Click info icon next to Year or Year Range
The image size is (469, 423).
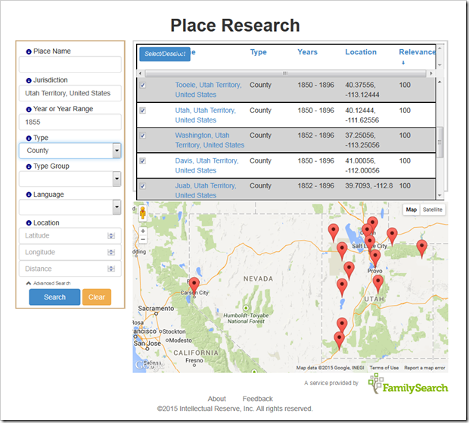coord(29,110)
